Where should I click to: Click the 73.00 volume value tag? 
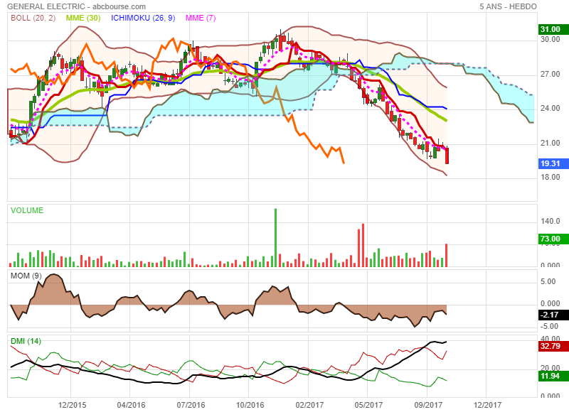click(x=554, y=239)
